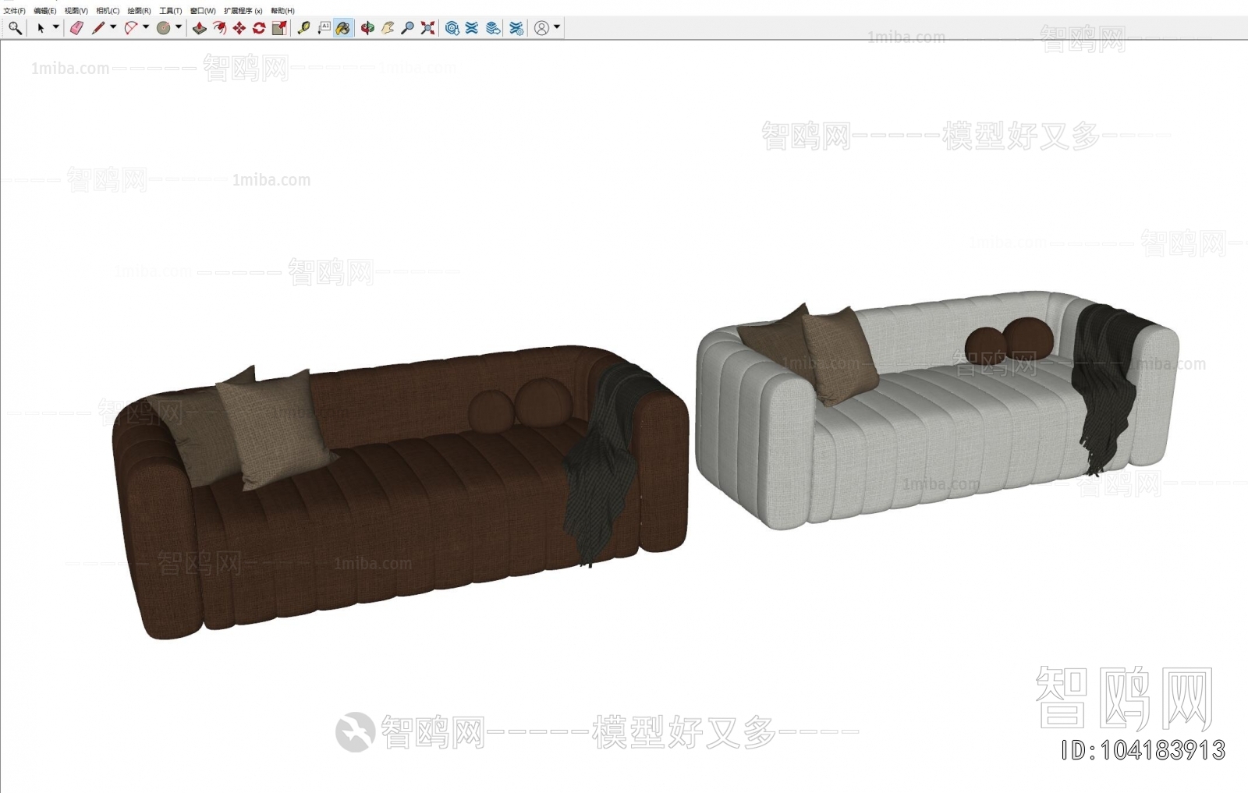The image size is (1248, 793).
Task: Select the Move tool with red arrows
Action: pos(239,28)
